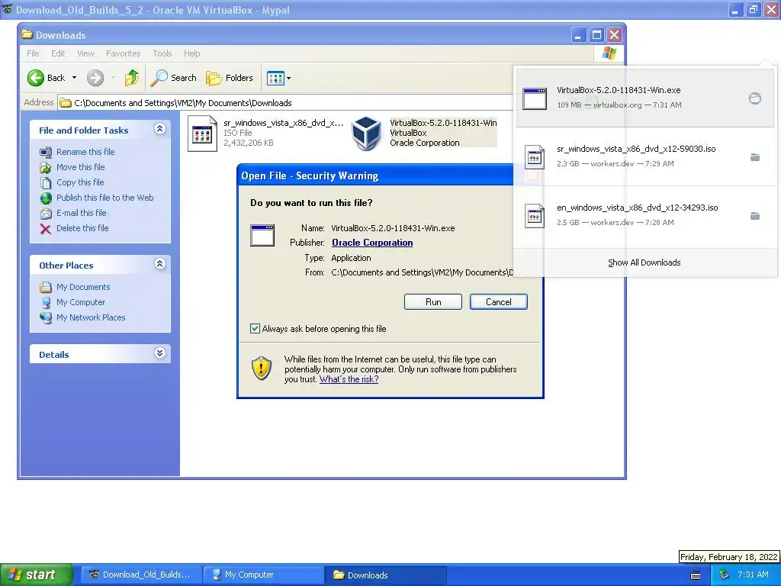Click the E-mail this file link

81,213
